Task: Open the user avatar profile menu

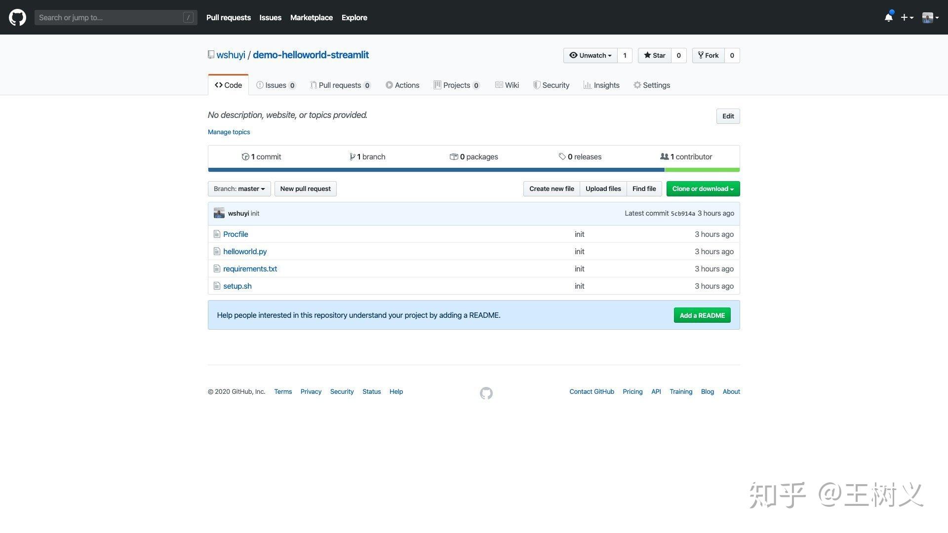Action: click(930, 17)
